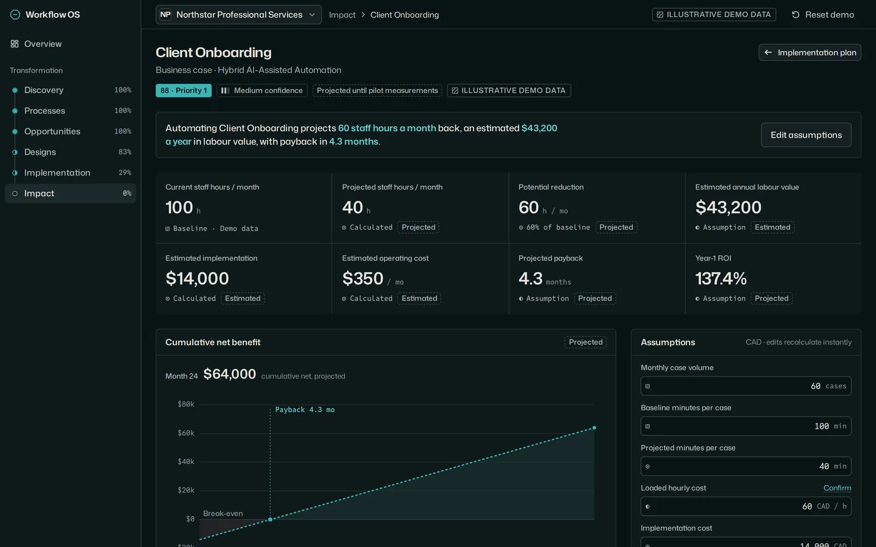Click the Medium confidence bars icon

(225, 91)
